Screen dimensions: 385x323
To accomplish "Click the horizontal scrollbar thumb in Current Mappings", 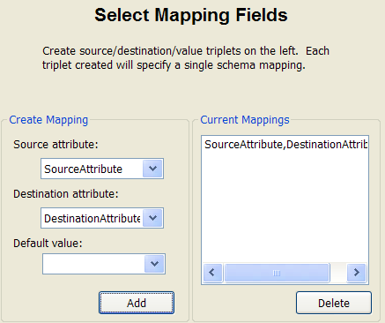I will point(277,273).
